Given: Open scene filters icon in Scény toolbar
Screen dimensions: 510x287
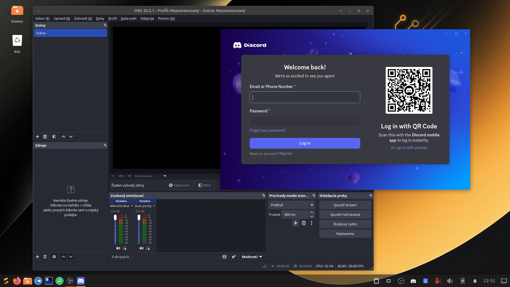Looking at the screenshot, I should [x=54, y=137].
